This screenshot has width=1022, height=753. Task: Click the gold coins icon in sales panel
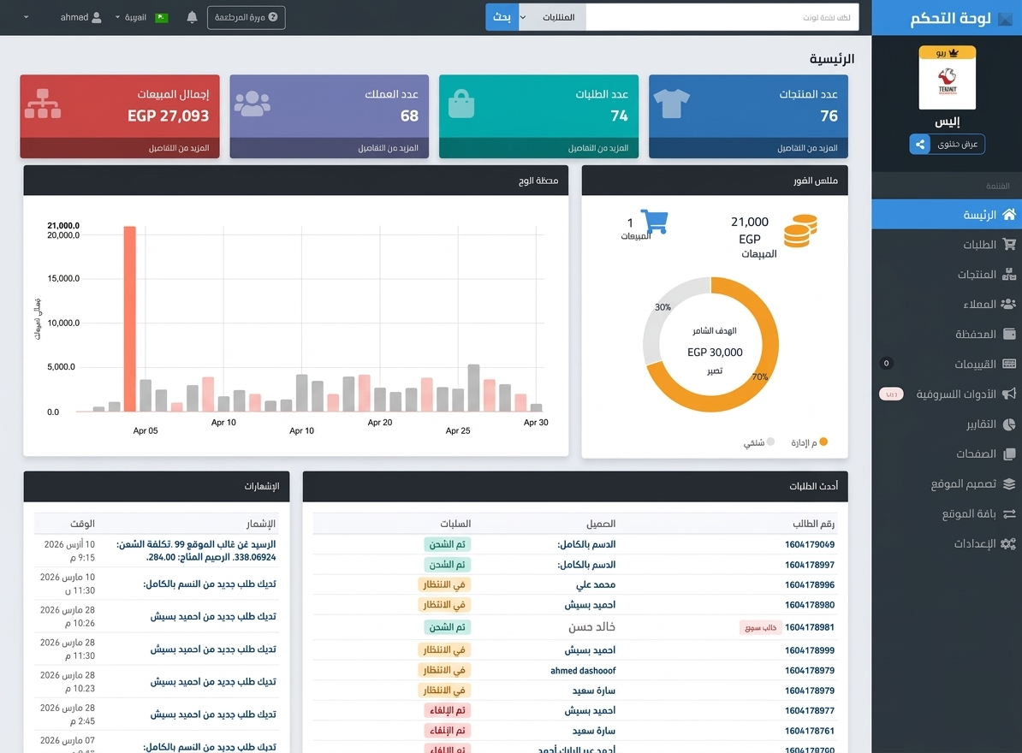pos(799,231)
